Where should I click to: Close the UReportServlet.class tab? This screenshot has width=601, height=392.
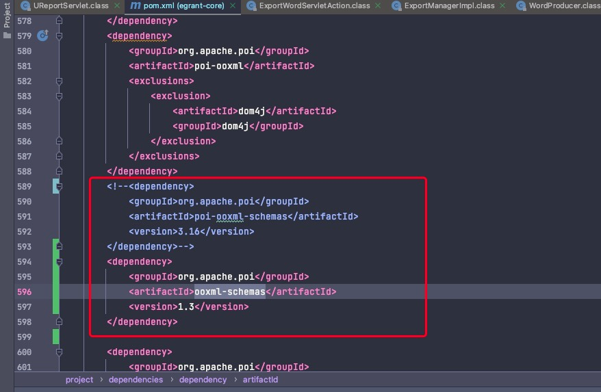[x=117, y=5]
